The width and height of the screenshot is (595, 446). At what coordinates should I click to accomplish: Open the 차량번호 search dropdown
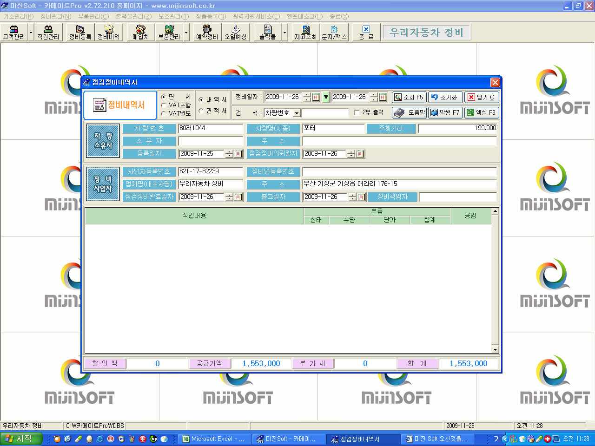(297, 113)
